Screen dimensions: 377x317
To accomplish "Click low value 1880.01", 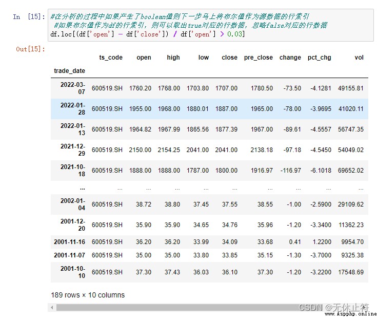I will pyautogui.click(x=197, y=108).
